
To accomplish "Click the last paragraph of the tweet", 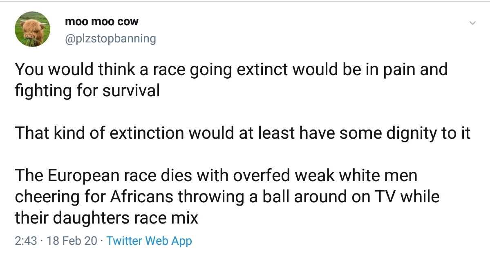I will (x=227, y=197).
